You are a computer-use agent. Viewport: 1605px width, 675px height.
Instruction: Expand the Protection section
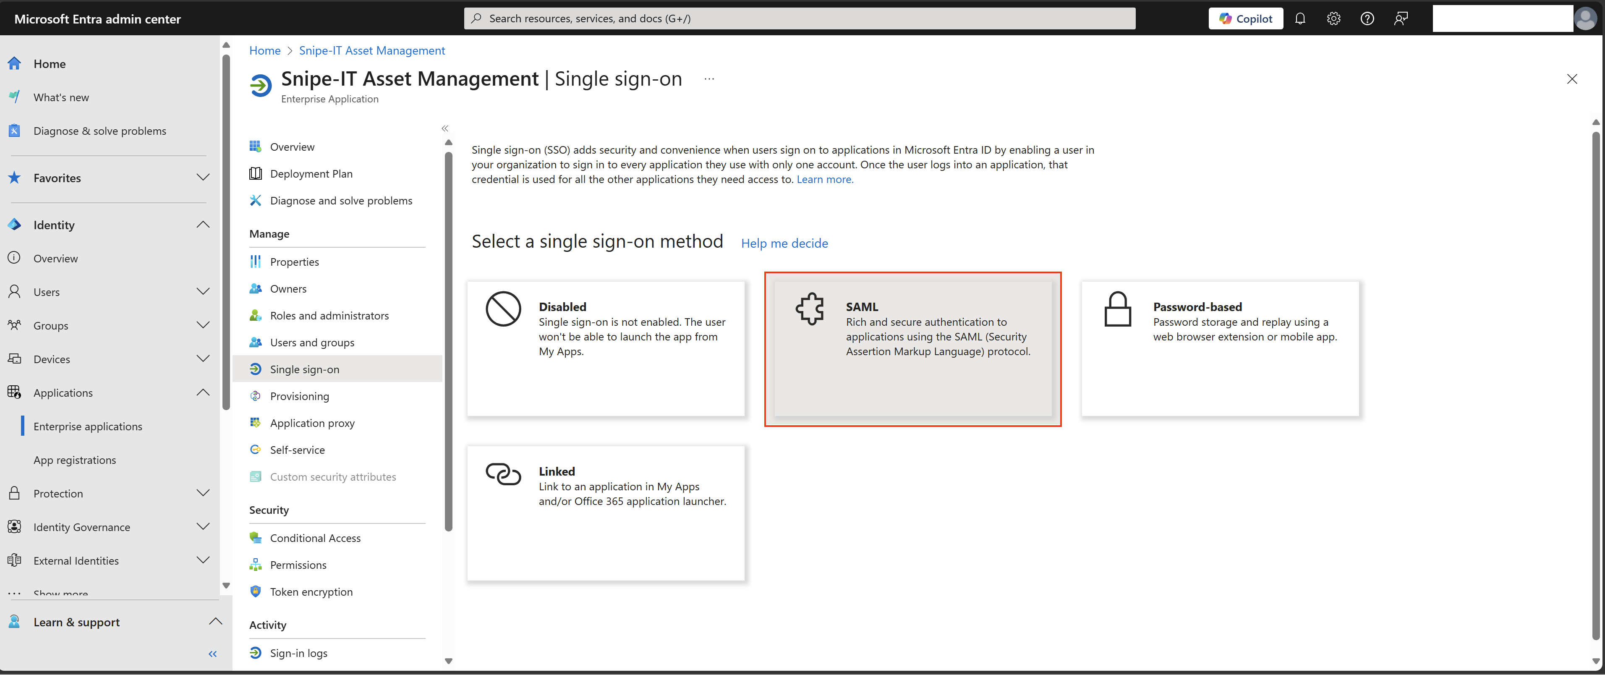point(202,493)
